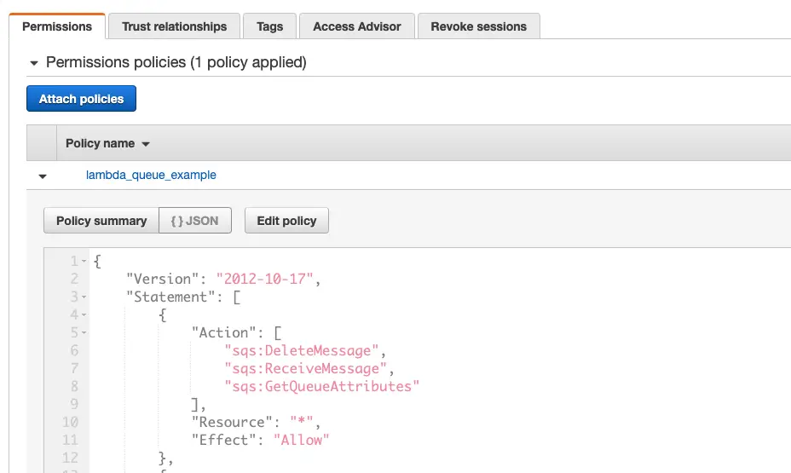Switch to the {} JSON view
Screen dimensions: 791x473
pyautogui.click(x=194, y=221)
